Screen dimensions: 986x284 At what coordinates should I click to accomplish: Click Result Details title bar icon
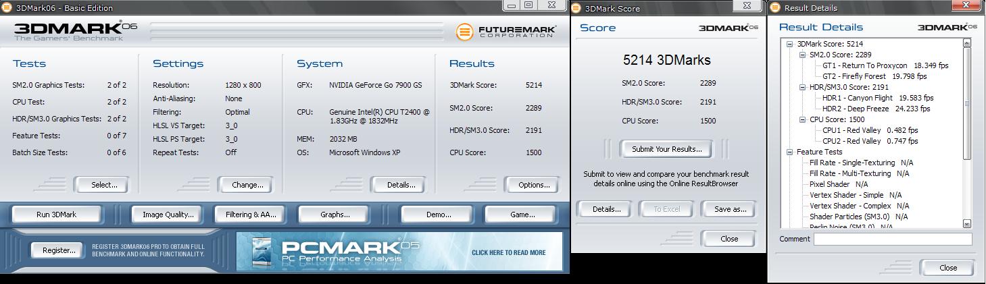[x=774, y=8]
